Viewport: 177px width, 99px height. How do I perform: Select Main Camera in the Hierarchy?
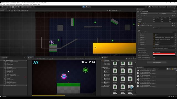[x=10, y=77]
